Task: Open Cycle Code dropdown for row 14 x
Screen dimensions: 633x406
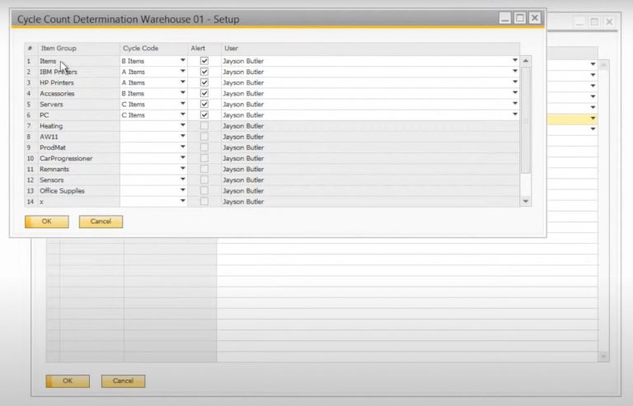Action: pyautogui.click(x=182, y=201)
